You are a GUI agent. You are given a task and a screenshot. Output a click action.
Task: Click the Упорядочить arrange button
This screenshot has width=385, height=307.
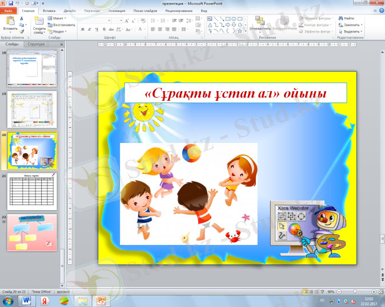click(x=260, y=24)
